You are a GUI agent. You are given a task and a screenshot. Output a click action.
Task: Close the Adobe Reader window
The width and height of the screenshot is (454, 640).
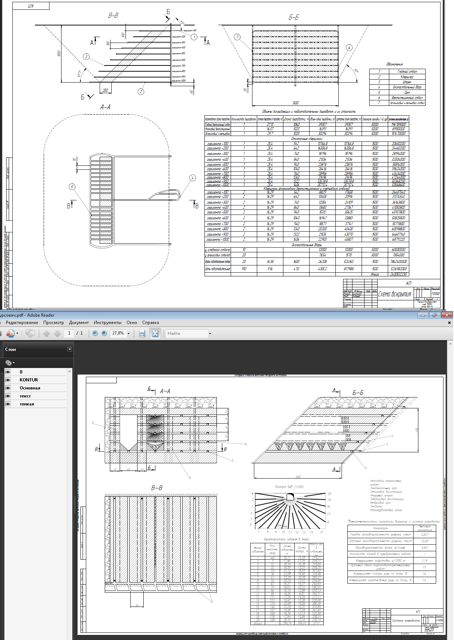click(x=447, y=315)
